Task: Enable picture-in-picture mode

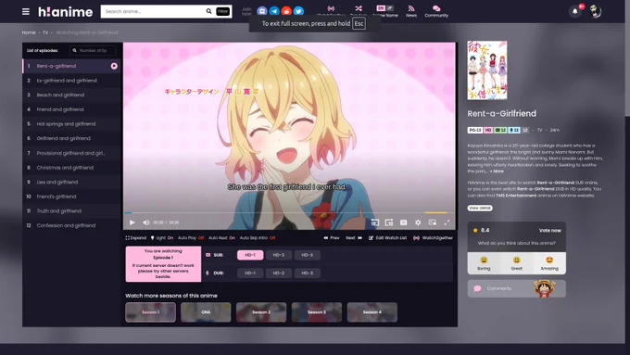Action: [x=433, y=222]
